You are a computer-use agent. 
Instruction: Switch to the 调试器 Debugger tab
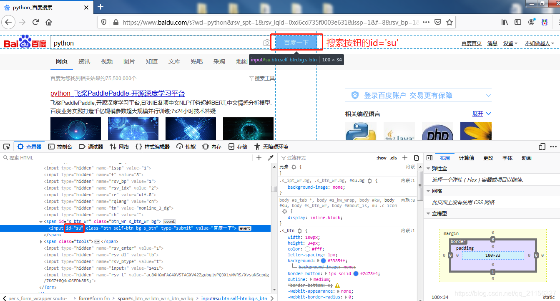(91, 147)
